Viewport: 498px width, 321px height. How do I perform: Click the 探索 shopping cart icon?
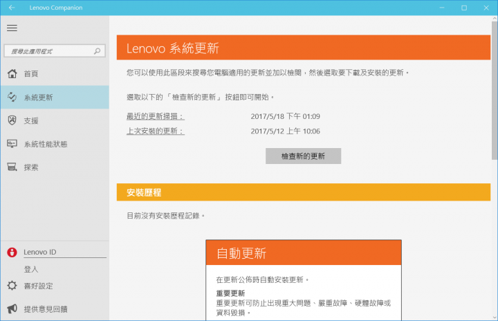pos(12,167)
